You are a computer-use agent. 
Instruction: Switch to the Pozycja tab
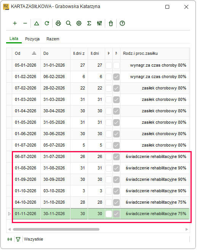coord(32,39)
